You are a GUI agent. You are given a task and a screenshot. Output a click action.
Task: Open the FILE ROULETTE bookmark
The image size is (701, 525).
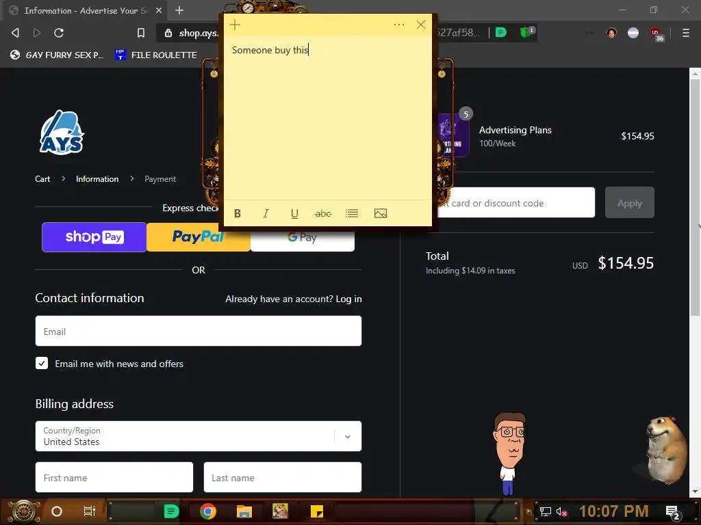coord(156,55)
